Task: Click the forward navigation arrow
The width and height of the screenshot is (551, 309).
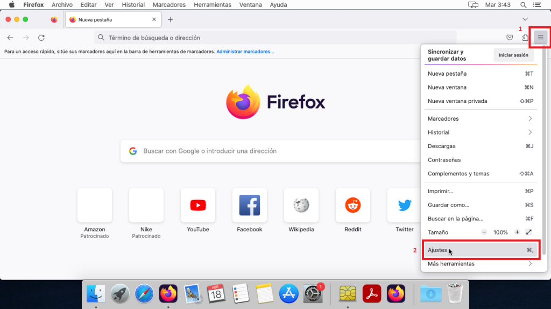Action: (x=26, y=38)
